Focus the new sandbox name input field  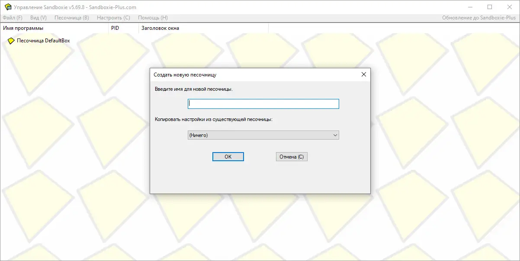[x=263, y=104]
